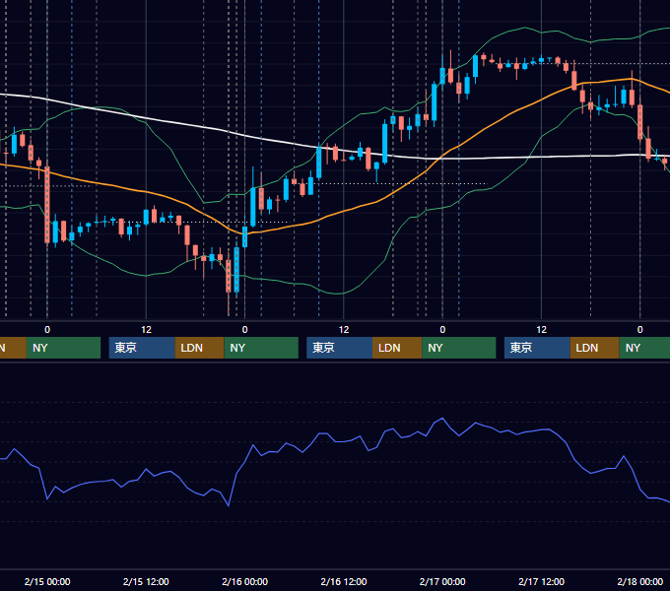Click the 2/15 東京 session box
The height and width of the screenshot is (591, 670).
(142, 348)
